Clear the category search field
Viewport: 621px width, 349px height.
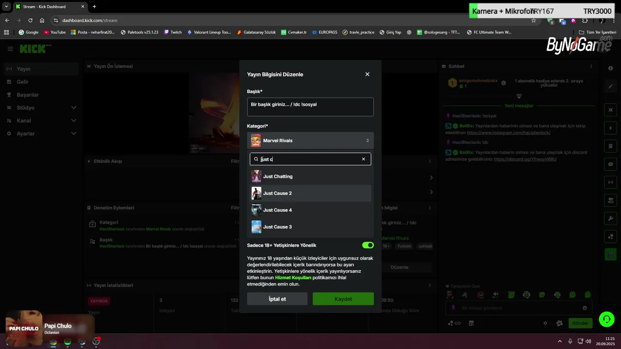click(x=363, y=159)
